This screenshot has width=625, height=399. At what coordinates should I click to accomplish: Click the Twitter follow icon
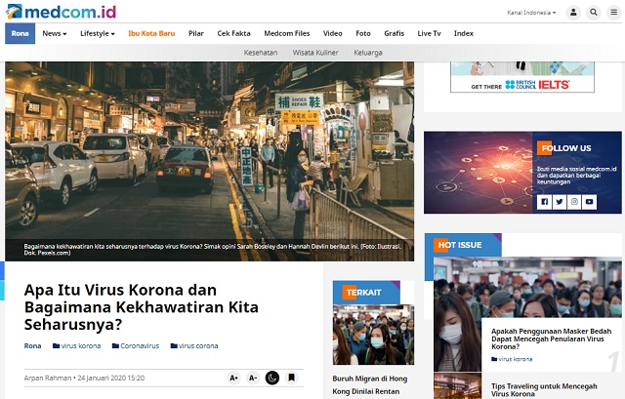point(560,202)
